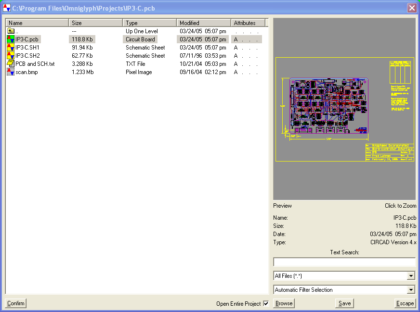Viewport: 420px width, 312px height.
Task: Expand the Automatic Filter Selection dropdown
Action: click(410, 290)
